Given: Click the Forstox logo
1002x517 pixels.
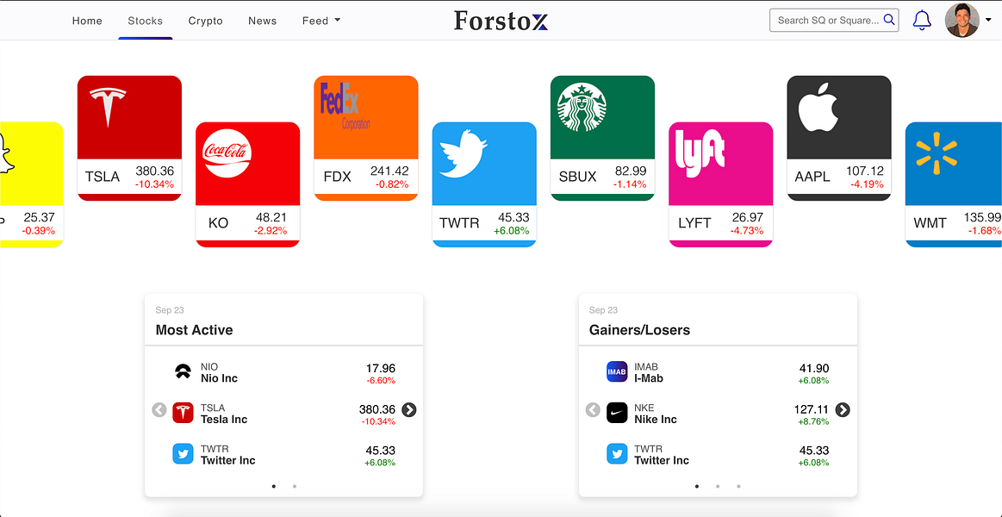Looking at the screenshot, I should click(501, 21).
